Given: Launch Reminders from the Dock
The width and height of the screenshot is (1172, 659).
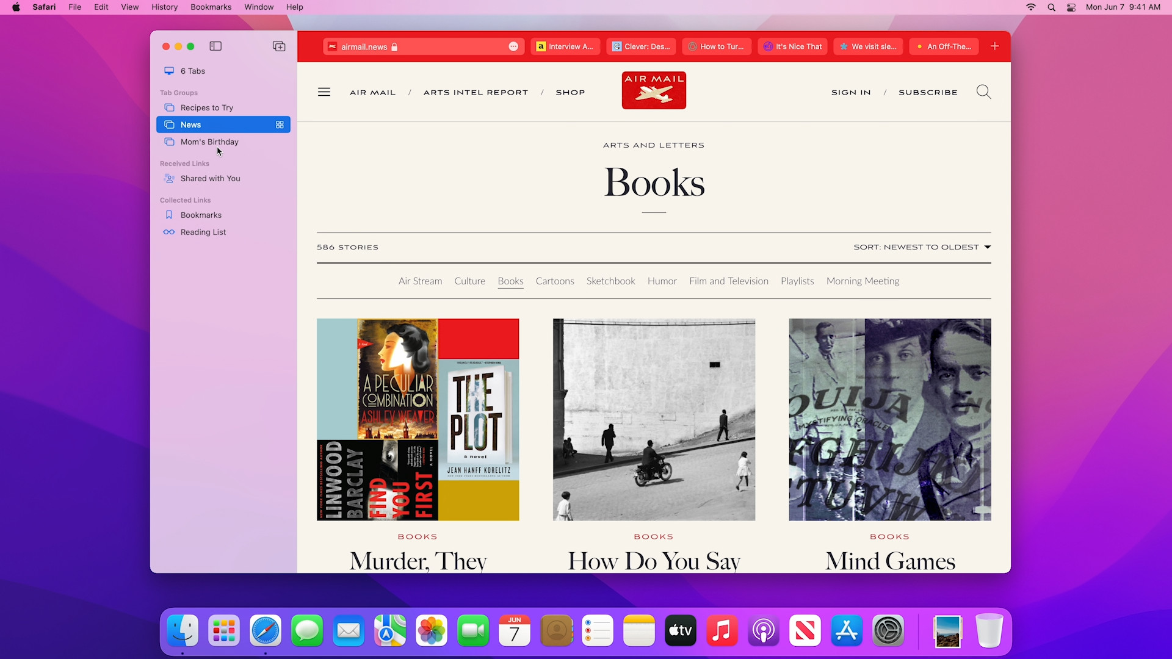Looking at the screenshot, I should pyautogui.click(x=597, y=631).
